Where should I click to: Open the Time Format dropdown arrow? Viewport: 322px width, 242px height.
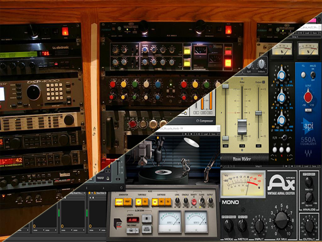[x=137, y=231]
